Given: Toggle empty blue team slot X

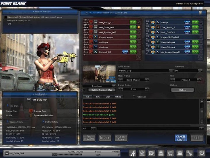Looking at the screenshot, I should (201, 57).
